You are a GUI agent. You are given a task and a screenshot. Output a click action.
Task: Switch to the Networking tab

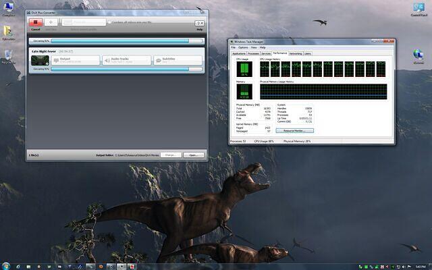click(295, 53)
